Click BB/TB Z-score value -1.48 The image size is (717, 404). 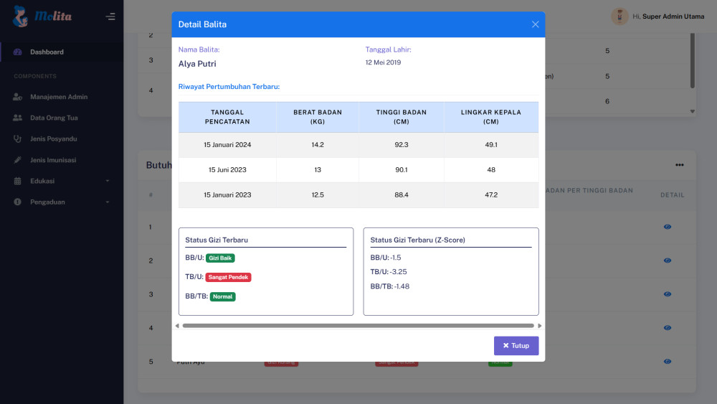click(x=402, y=286)
